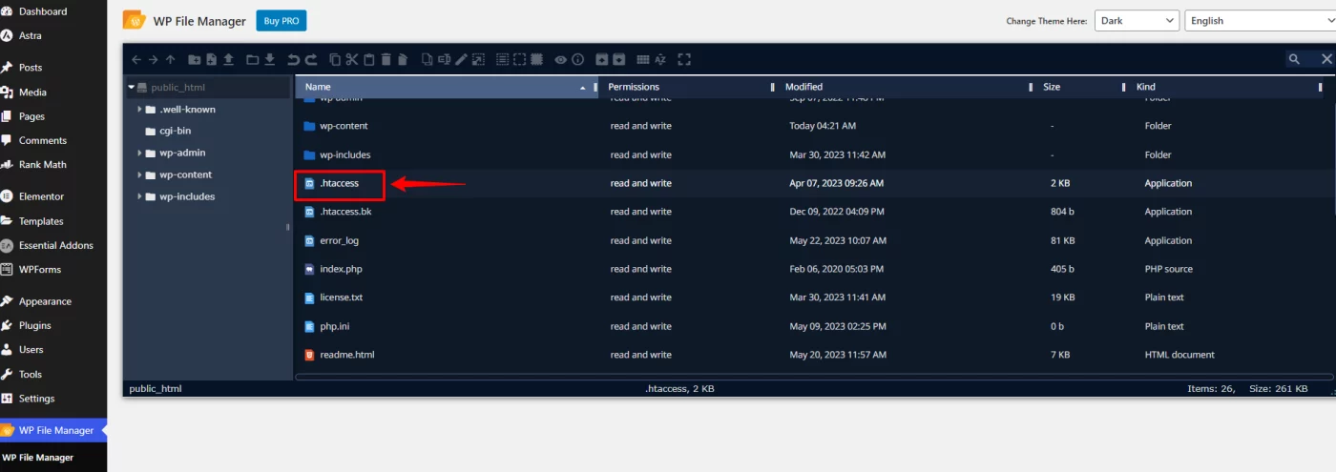Click the Buy PRO button
The image size is (1336, 472).
pos(282,21)
